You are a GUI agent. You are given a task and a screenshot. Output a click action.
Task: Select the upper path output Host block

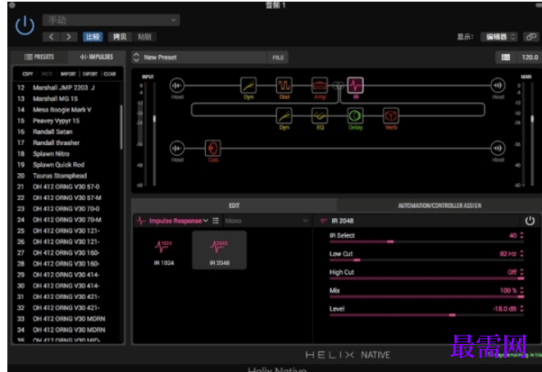click(x=498, y=85)
